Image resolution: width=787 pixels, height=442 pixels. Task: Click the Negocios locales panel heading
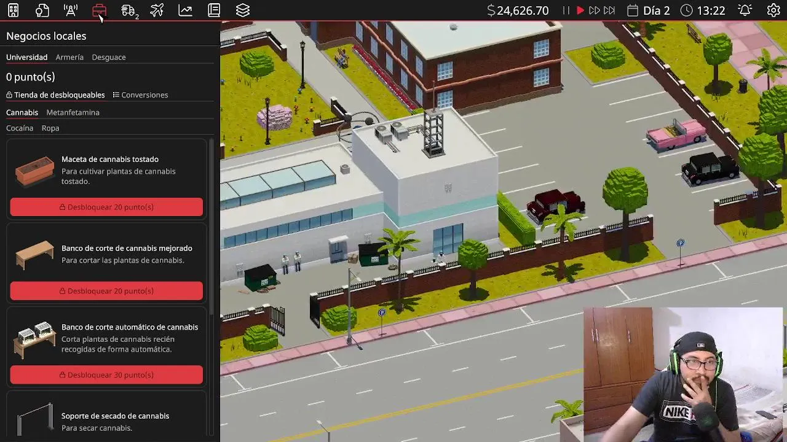coord(46,36)
